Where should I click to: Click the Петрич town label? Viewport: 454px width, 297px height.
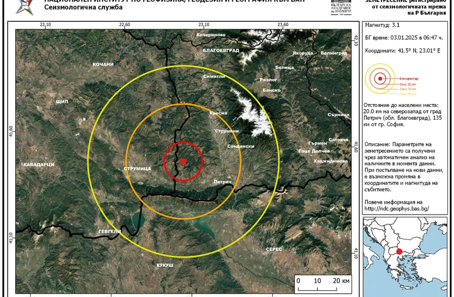coord(223,181)
